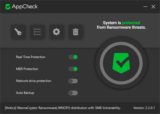
Task: Open the WannaCryptor Ransomware notice
Action: 63,108
